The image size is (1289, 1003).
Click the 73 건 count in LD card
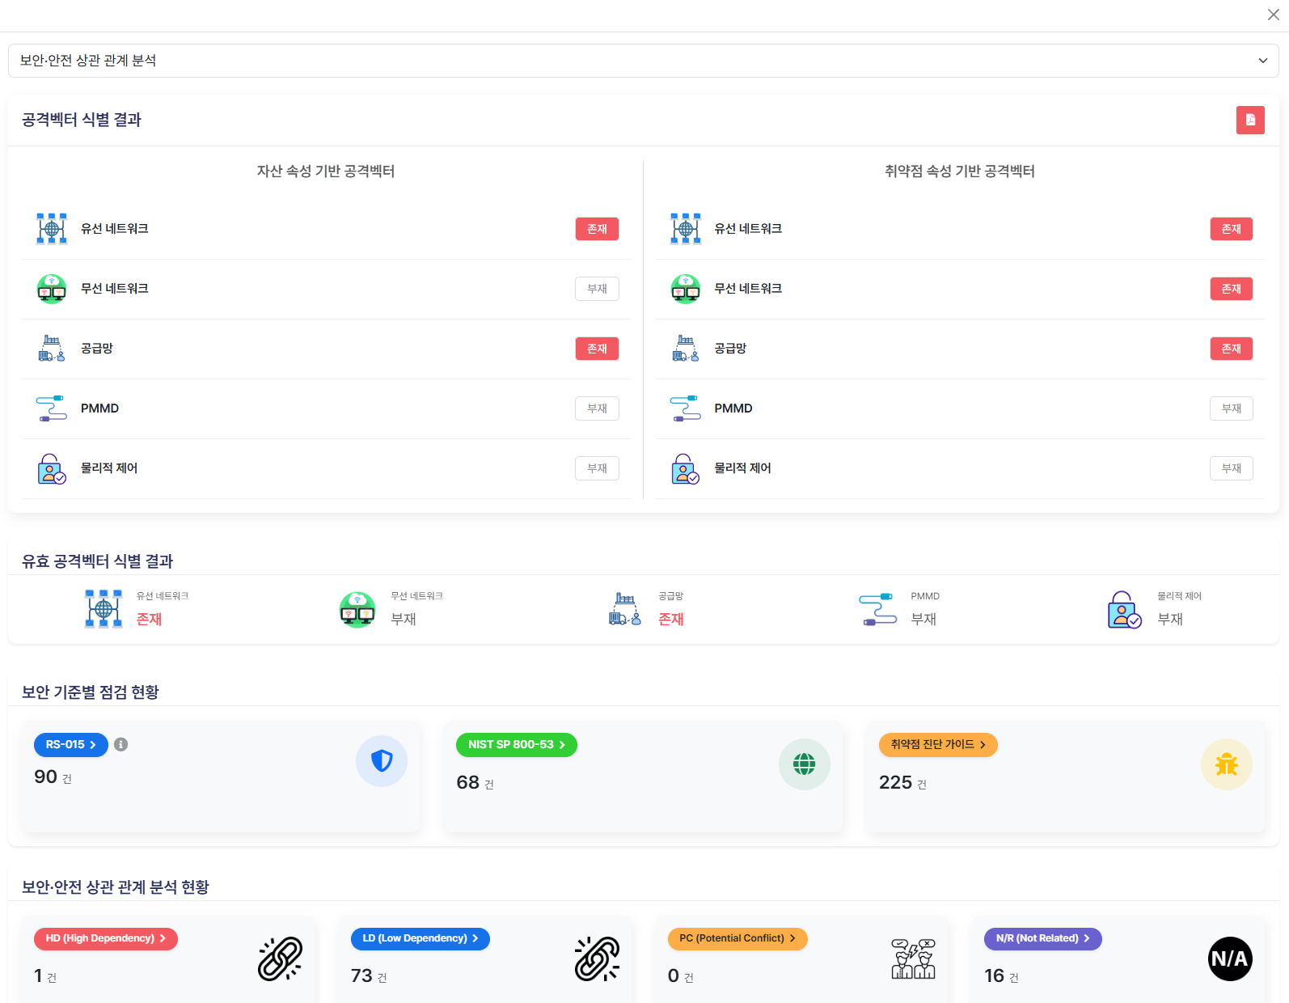(x=369, y=976)
